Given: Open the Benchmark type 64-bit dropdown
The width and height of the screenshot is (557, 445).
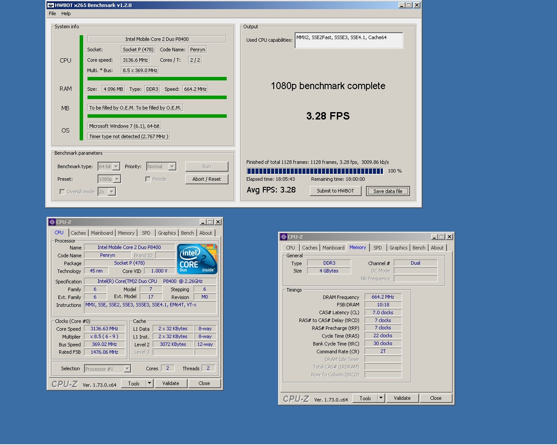Looking at the screenshot, I should coord(116,166).
